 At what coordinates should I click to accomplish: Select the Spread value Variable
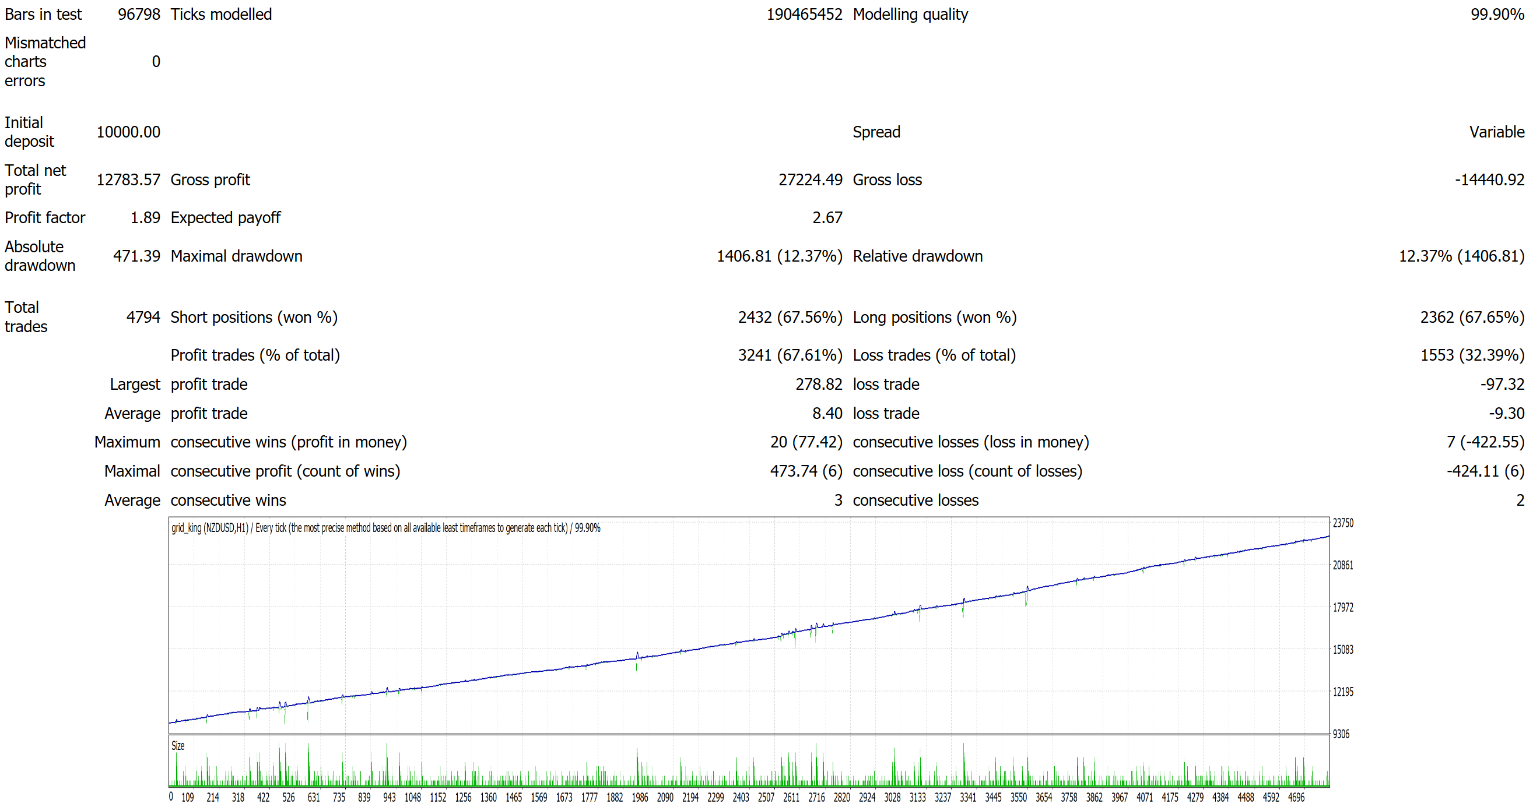[1496, 132]
